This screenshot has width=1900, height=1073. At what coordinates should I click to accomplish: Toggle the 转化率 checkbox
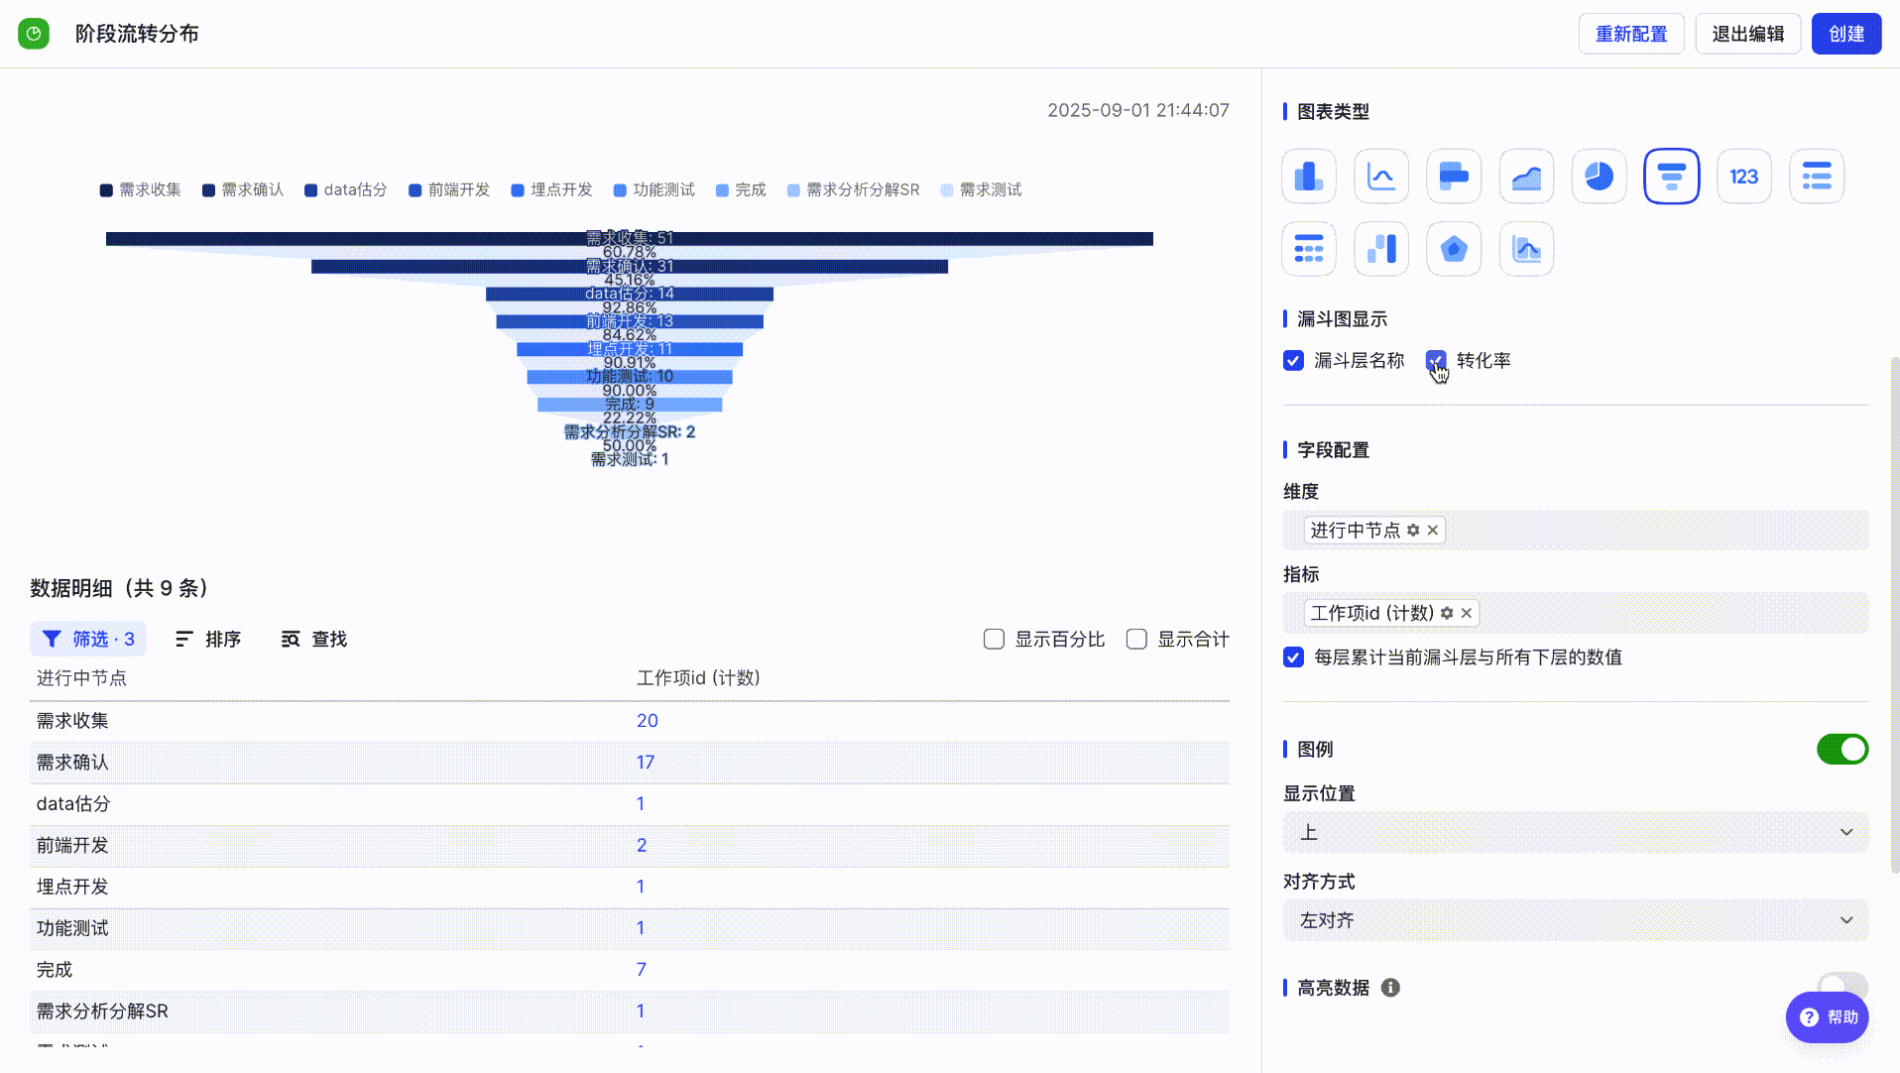1436,361
